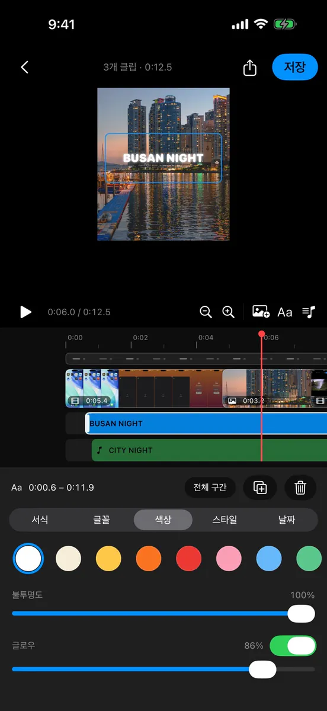
Task: Tap the 0:02 timeline ruler mark
Action: pos(140,338)
